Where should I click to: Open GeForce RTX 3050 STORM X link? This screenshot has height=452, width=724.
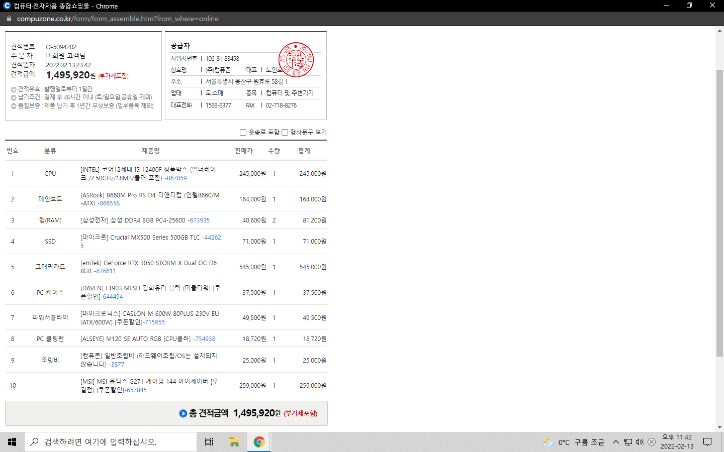click(148, 267)
